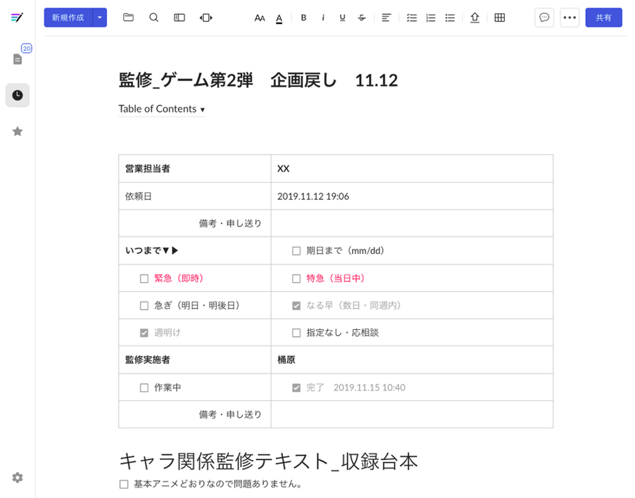Open the 新規作成 dropdown arrow

pos(99,17)
